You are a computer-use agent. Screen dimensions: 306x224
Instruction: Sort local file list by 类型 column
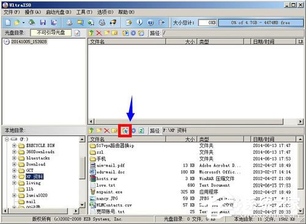click(x=220, y=139)
